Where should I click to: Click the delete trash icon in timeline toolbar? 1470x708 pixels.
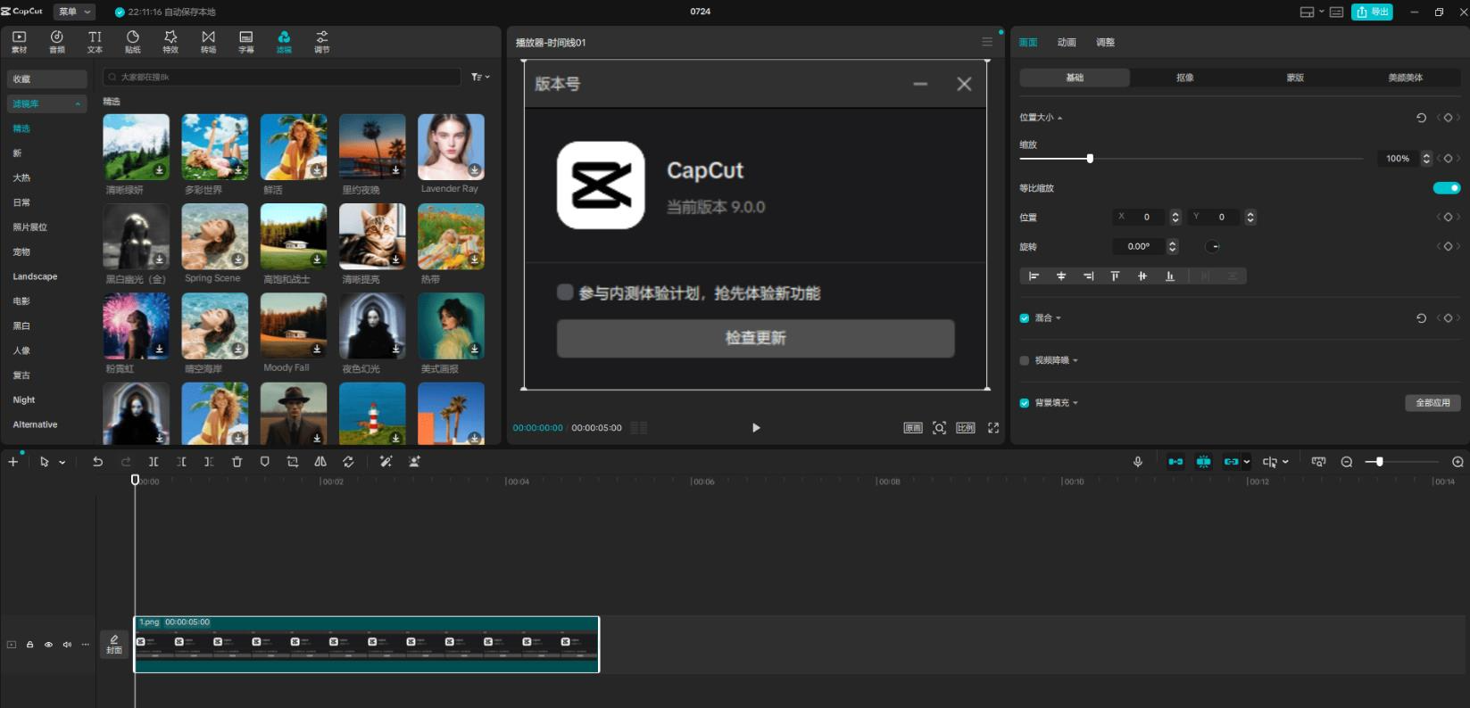coord(237,462)
